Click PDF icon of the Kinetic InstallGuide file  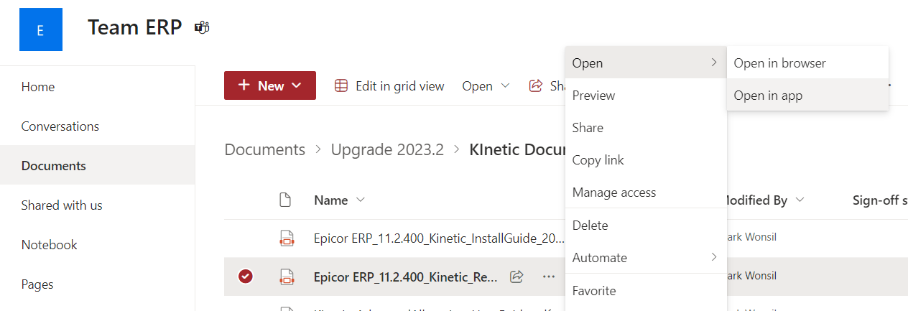point(287,238)
